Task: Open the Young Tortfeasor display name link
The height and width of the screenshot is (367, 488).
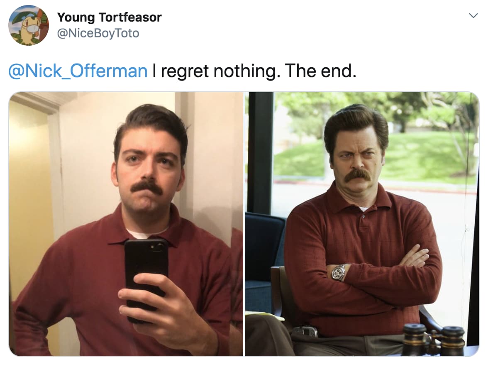Action: point(109,17)
